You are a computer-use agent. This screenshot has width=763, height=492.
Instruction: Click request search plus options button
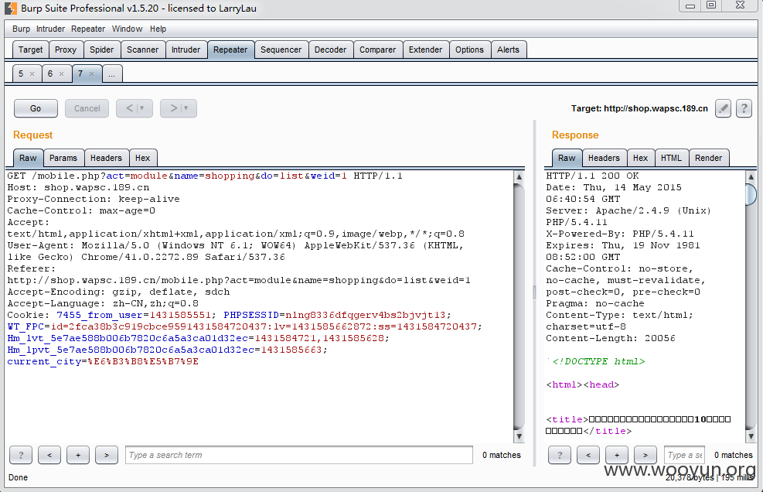(78, 455)
